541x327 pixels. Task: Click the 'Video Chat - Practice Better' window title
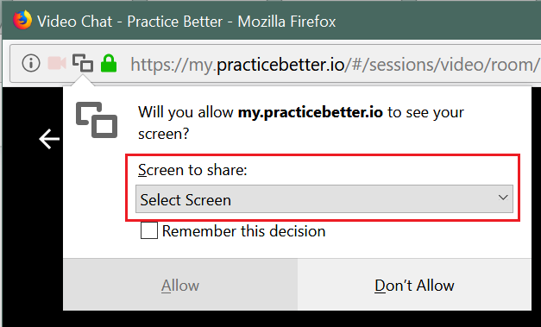[x=129, y=22]
